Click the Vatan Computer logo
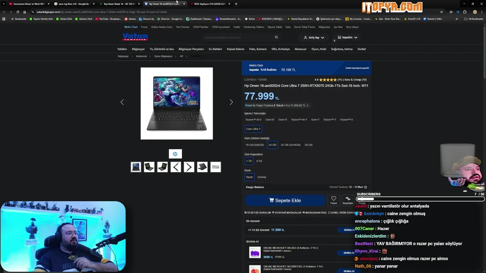The height and width of the screenshot is (273, 486). pos(135,37)
